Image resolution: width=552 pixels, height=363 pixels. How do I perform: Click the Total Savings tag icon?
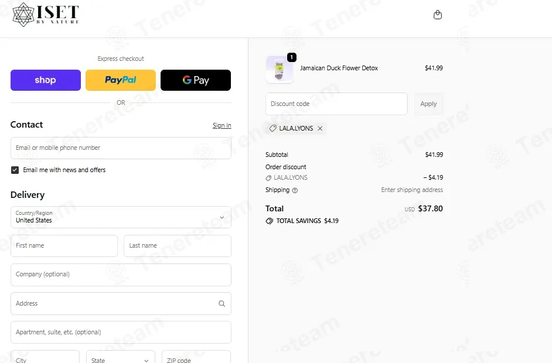click(x=270, y=221)
